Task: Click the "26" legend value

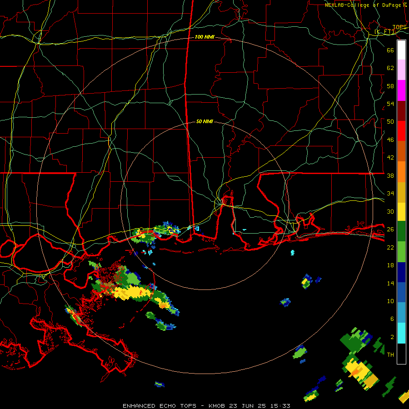Action: coord(390,229)
